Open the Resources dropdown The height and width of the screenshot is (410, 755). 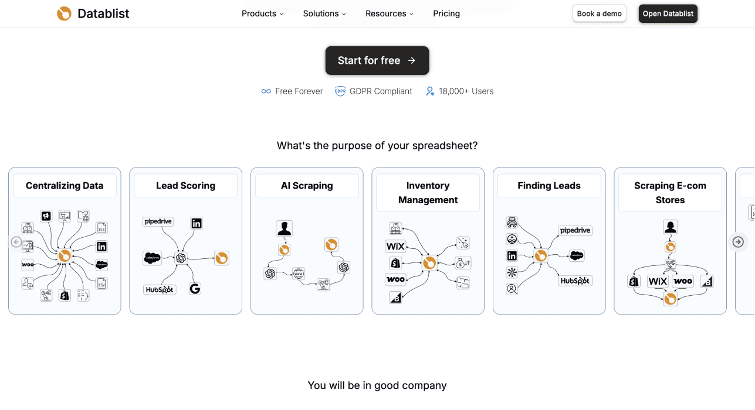pyautogui.click(x=389, y=13)
